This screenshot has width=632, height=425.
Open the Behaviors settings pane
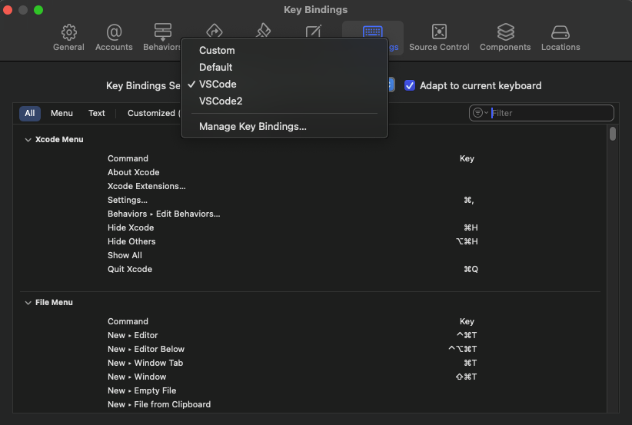pos(162,38)
